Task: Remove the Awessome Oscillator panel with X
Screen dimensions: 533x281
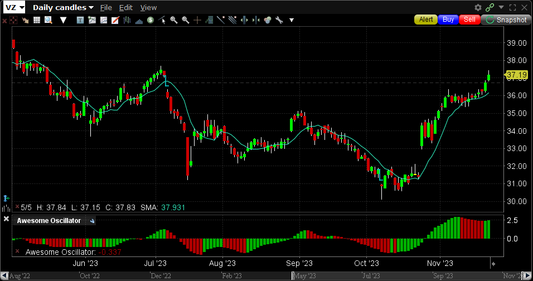Action: 6,221
